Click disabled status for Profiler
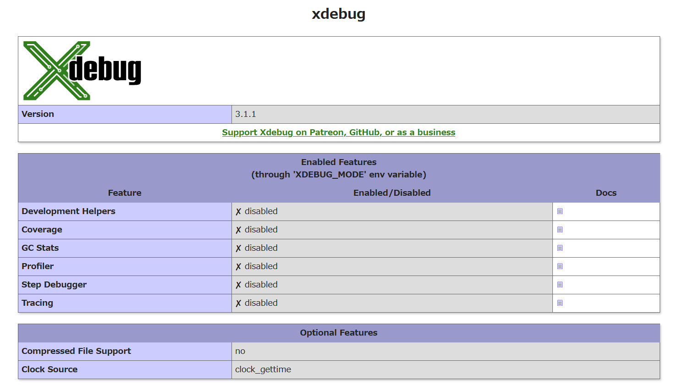The image size is (678, 386). (x=257, y=266)
